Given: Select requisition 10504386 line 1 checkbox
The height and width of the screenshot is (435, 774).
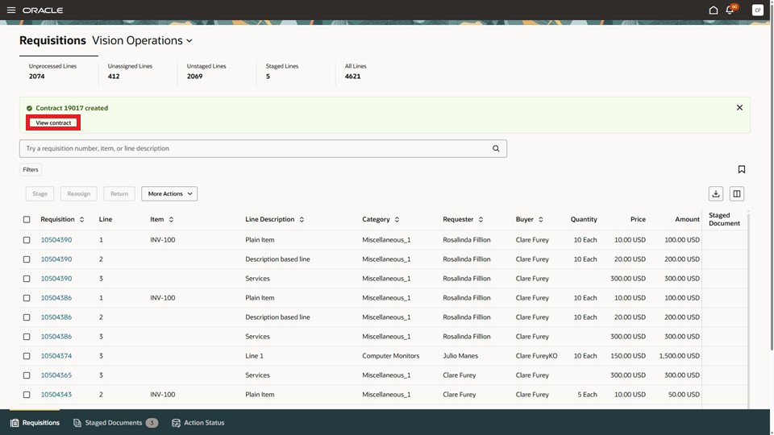Looking at the screenshot, I should click(27, 298).
